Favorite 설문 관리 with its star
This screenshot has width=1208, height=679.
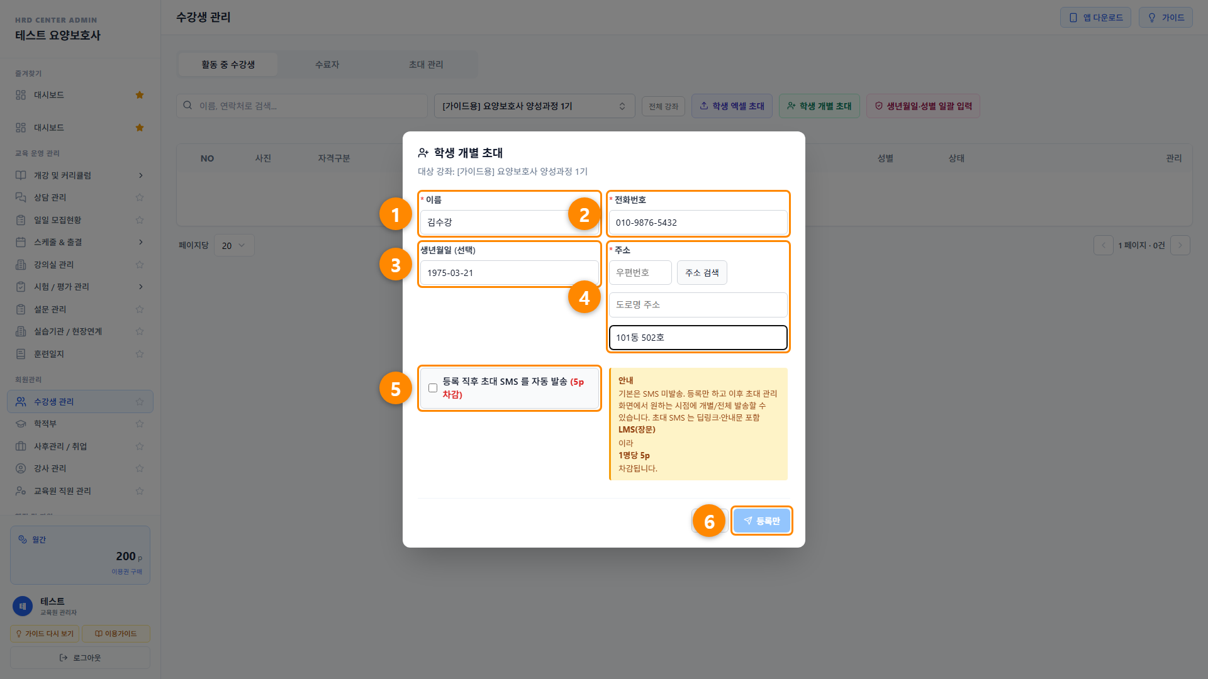(x=140, y=309)
